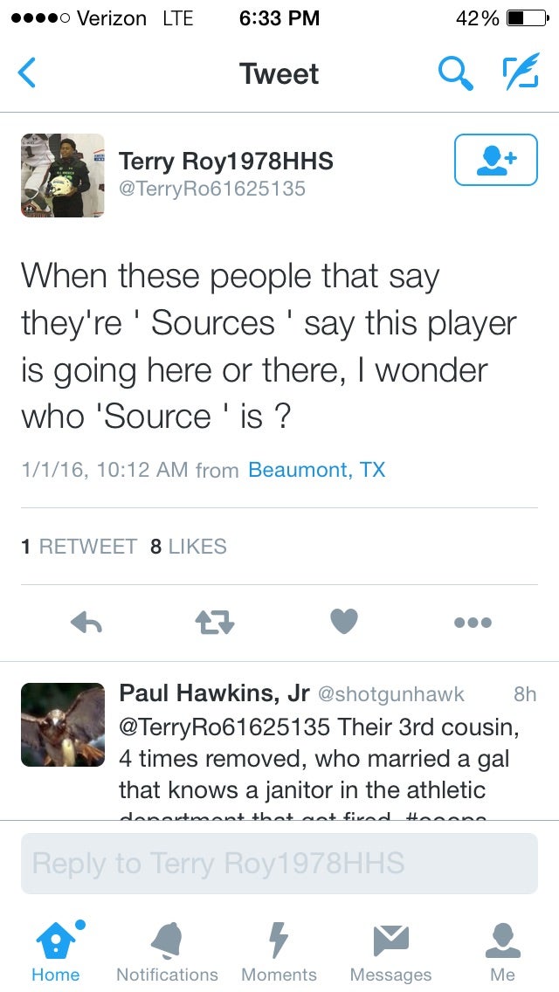The height and width of the screenshot is (992, 559).
Task: Switch to the Me profile tab
Action: (x=502, y=951)
